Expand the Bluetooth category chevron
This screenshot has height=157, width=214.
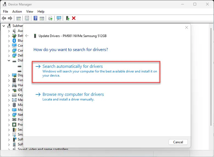[9, 41]
